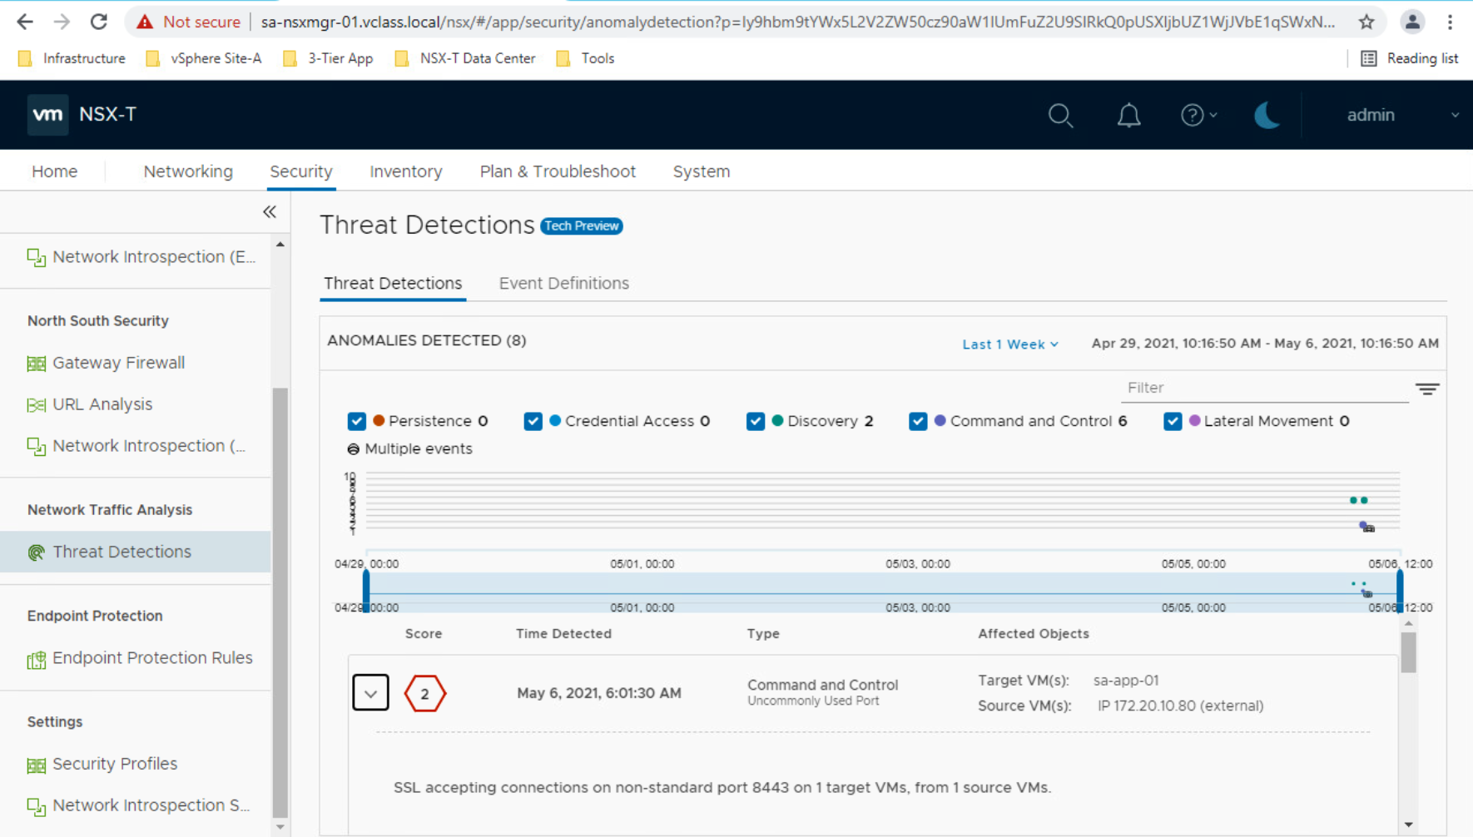Uncheck the Persistence checkbox
The image size is (1473, 837).
pyautogui.click(x=357, y=421)
